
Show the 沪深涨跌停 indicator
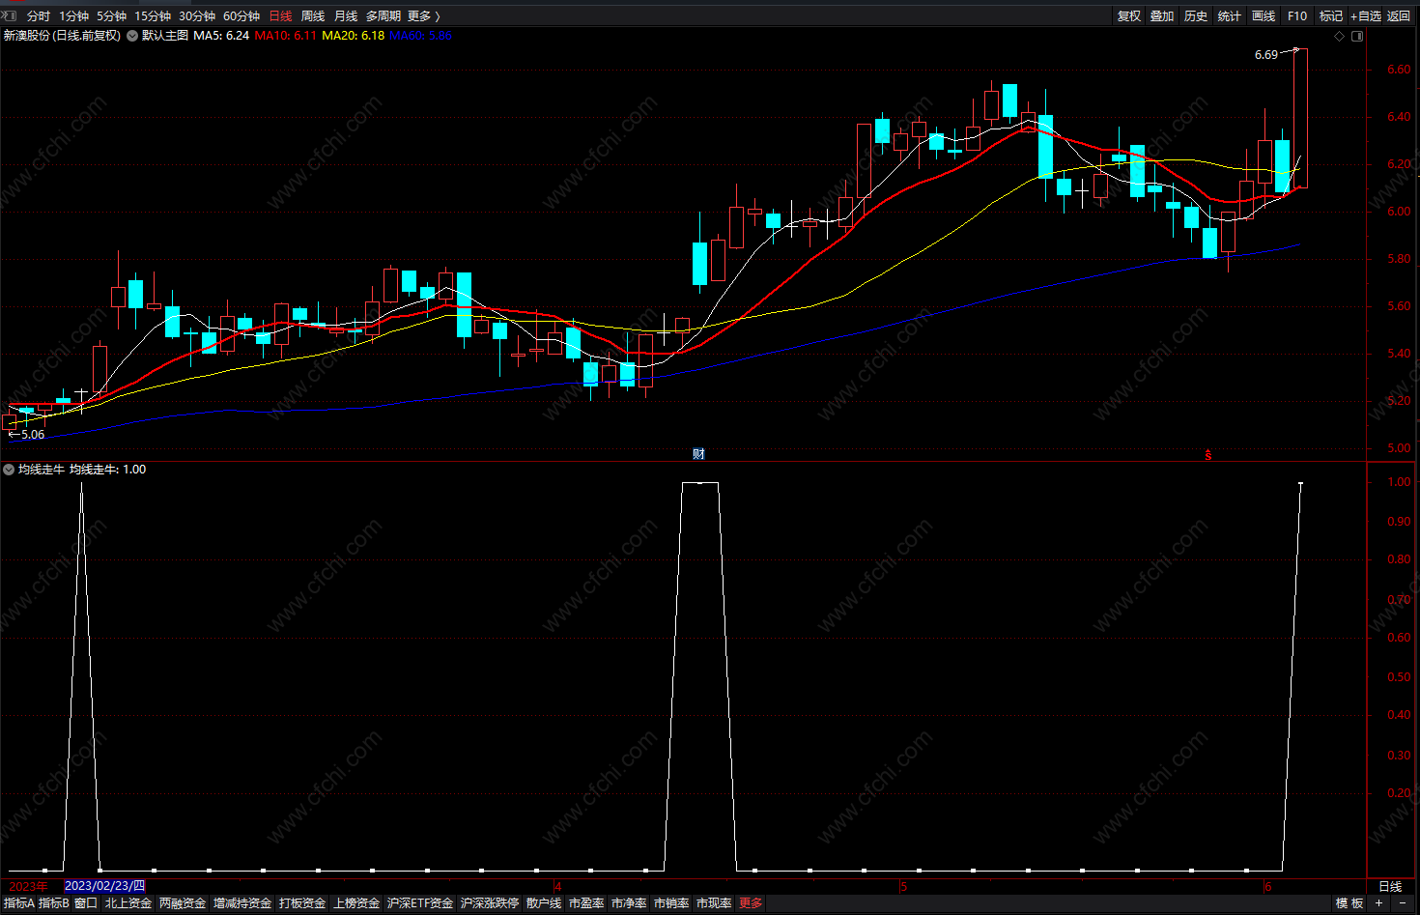tap(490, 903)
